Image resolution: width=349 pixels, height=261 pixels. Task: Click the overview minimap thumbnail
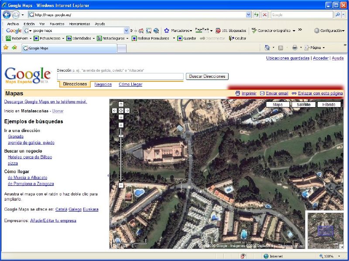pos(325,231)
